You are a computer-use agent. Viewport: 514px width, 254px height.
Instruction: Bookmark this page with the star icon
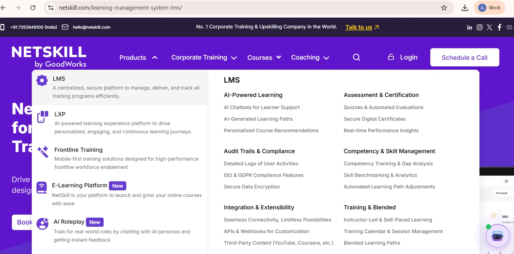pyautogui.click(x=444, y=8)
